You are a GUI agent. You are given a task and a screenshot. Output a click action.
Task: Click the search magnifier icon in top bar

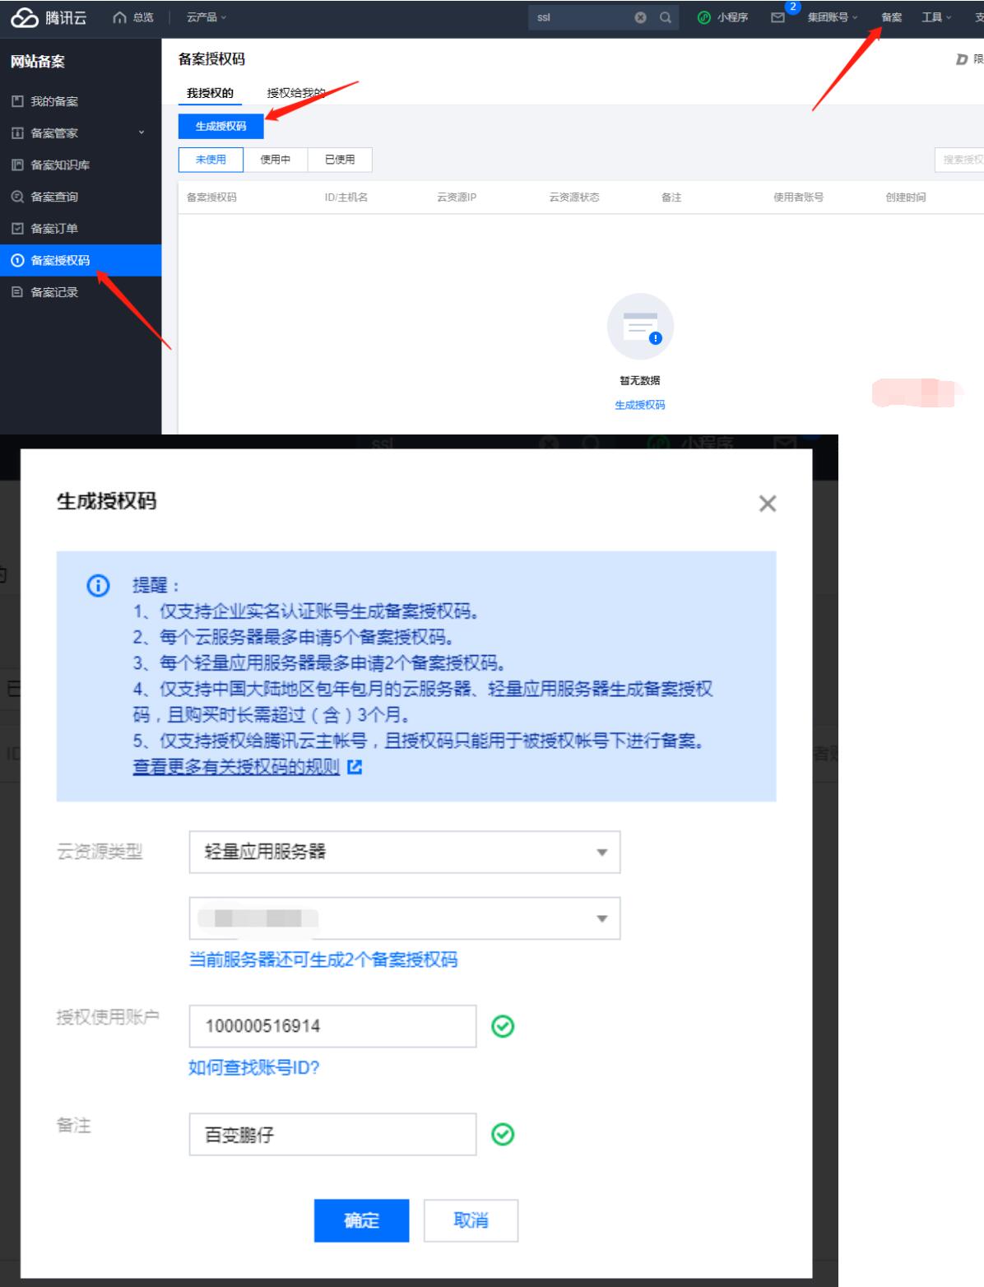click(x=665, y=17)
